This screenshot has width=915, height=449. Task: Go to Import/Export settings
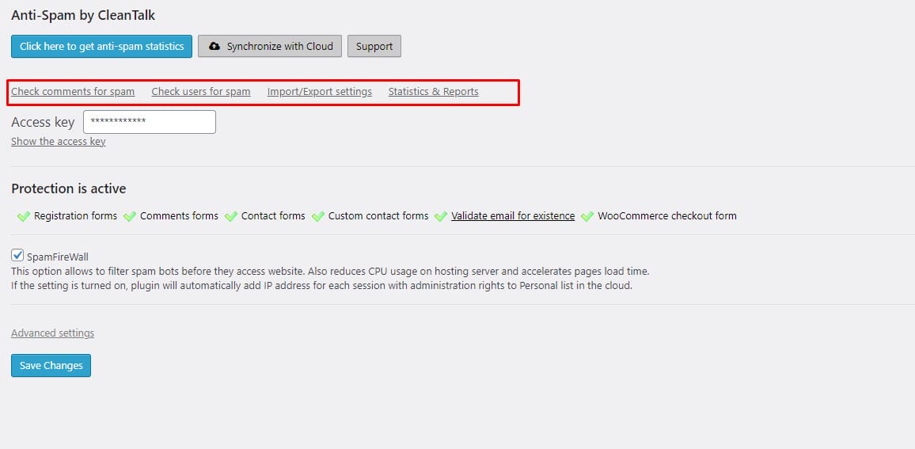319,92
